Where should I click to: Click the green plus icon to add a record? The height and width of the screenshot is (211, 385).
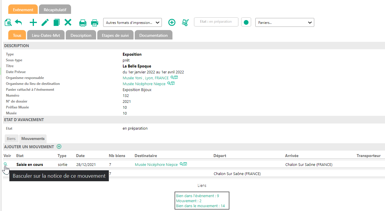pyautogui.click(x=33, y=22)
